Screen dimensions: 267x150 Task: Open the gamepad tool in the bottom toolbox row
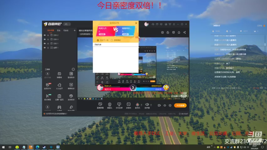pyautogui.click(x=59, y=107)
